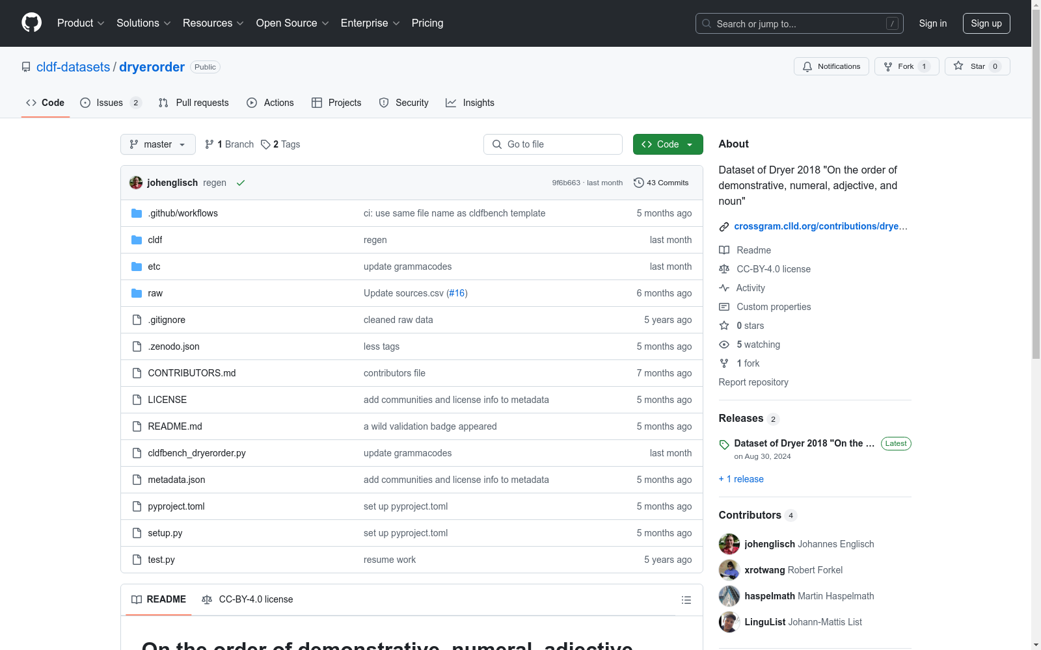The height and width of the screenshot is (650, 1041).
Task: Select the CC-BY-4.0 license tab
Action: (x=247, y=599)
